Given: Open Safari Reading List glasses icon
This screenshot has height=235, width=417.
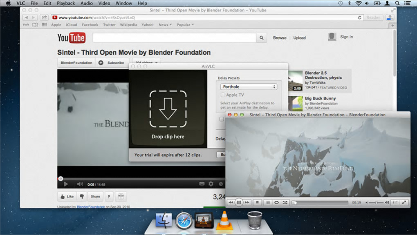Looking at the screenshot, I should point(26,25).
